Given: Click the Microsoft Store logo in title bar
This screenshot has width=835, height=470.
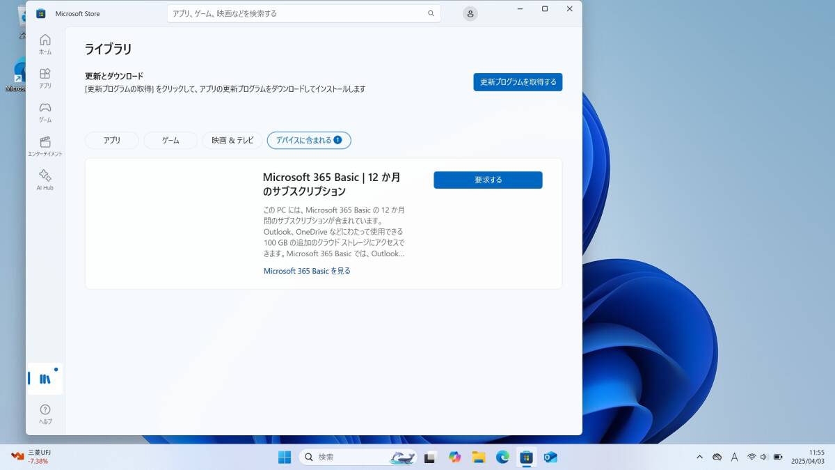Looking at the screenshot, I should coord(41,13).
